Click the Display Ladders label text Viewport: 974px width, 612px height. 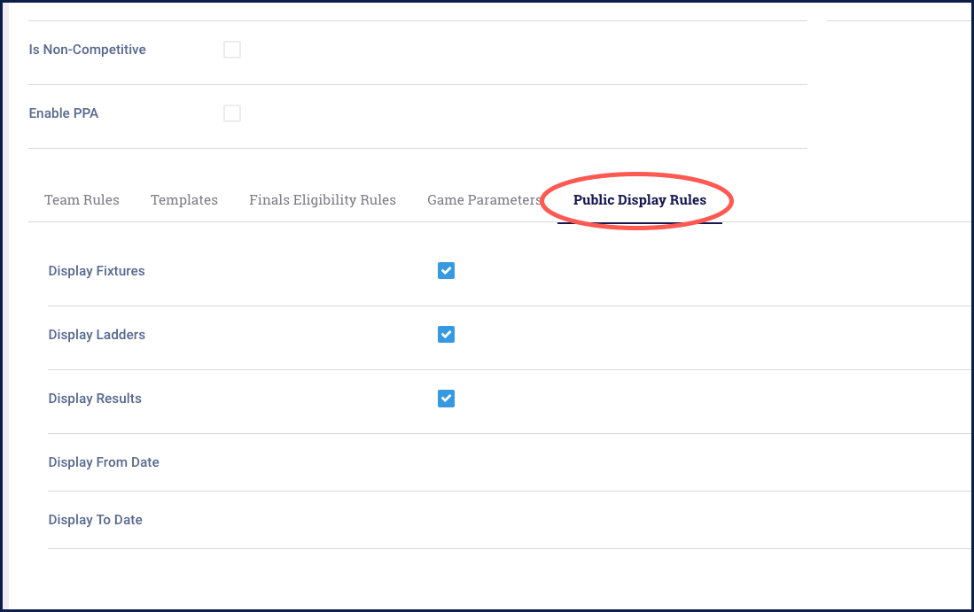tap(97, 335)
